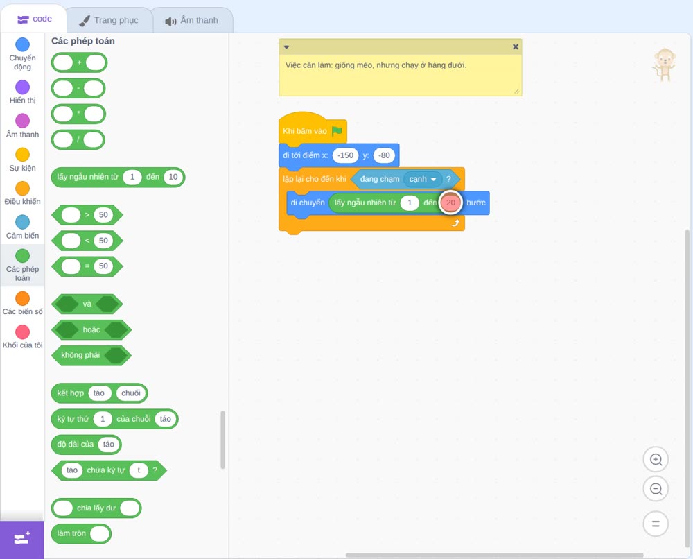This screenshot has width=693, height=559.
Task: Open the cạnh dropdown in sensing block
Action: (423, 179)
